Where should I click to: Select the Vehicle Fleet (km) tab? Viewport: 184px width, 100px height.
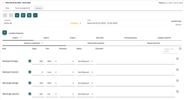pyautogui.click(x=154, y=43)
